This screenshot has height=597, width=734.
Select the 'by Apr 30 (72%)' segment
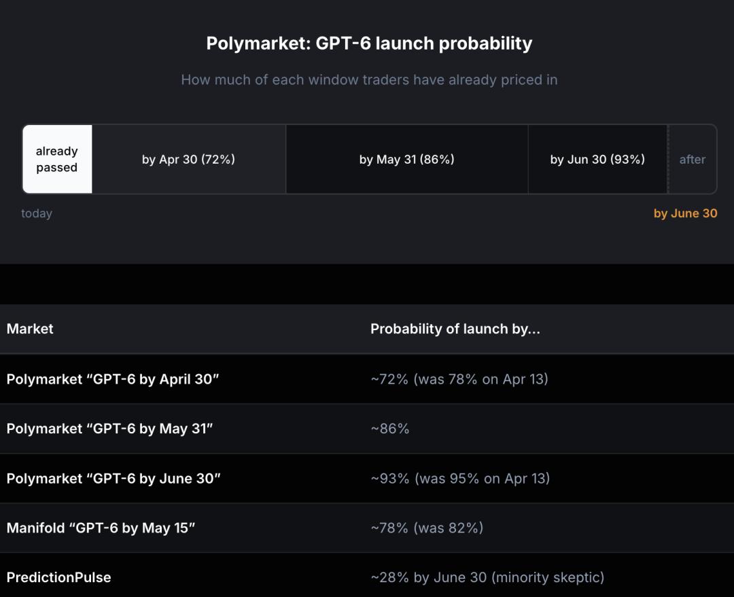point(188,160)
